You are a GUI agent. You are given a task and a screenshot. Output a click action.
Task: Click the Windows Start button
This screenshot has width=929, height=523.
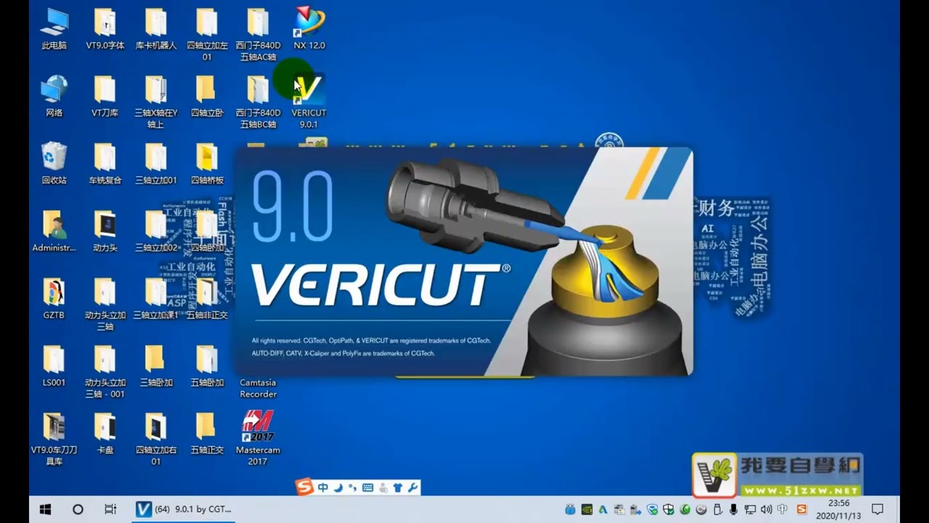pos(45,509)
